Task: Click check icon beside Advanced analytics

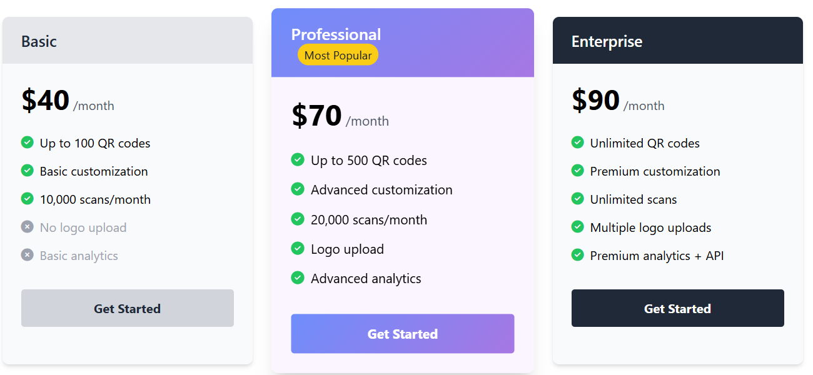Action: (298, 278)
